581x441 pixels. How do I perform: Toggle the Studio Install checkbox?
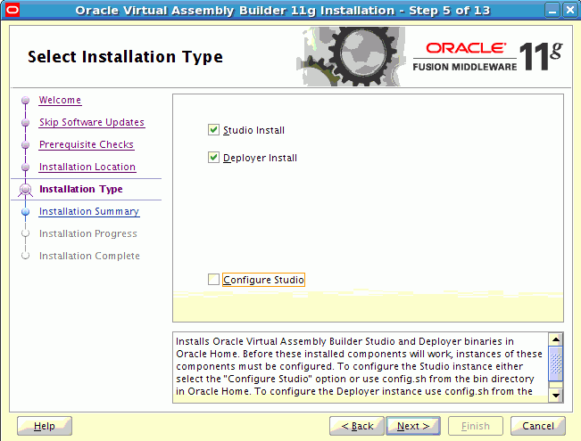pos(213,130)
